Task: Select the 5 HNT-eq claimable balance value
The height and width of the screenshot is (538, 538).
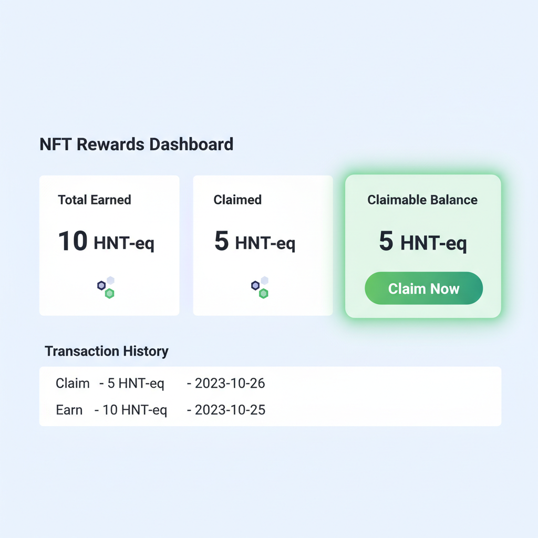Action: tap(422, 242)
